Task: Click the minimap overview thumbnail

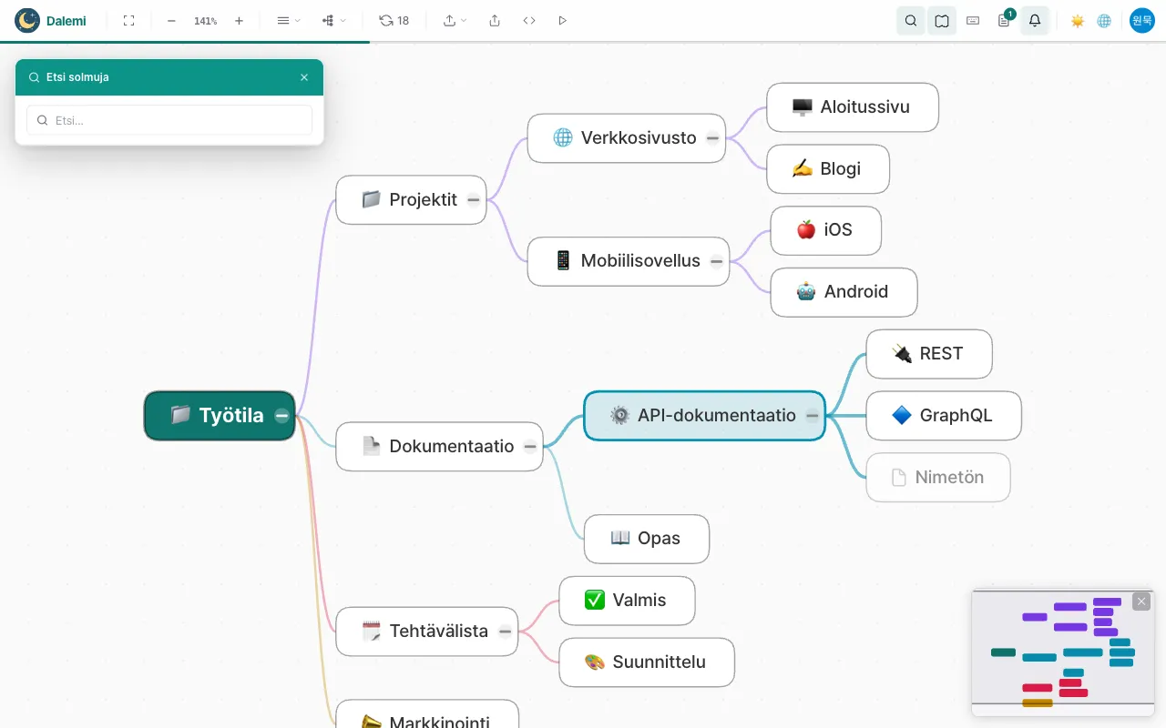Action: [1063, 652]
